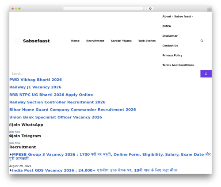Open the Contact Us menu item
Screen dimensions: 221x187
[x=170, y=46]
